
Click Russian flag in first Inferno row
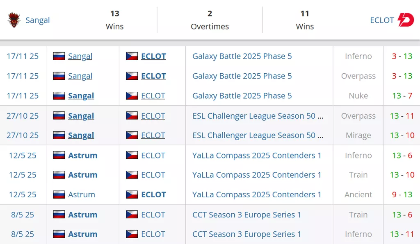(x=59, y=56)
